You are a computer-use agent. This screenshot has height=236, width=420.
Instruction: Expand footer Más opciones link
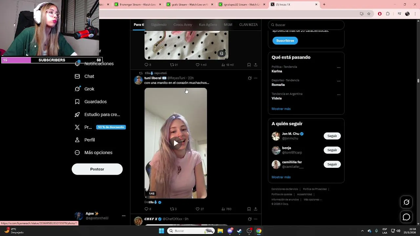(312, 200)
